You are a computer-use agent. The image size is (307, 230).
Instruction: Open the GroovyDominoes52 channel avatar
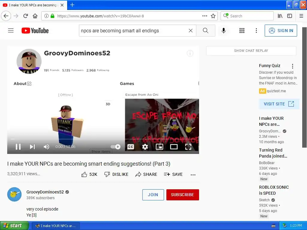point(14,194)
